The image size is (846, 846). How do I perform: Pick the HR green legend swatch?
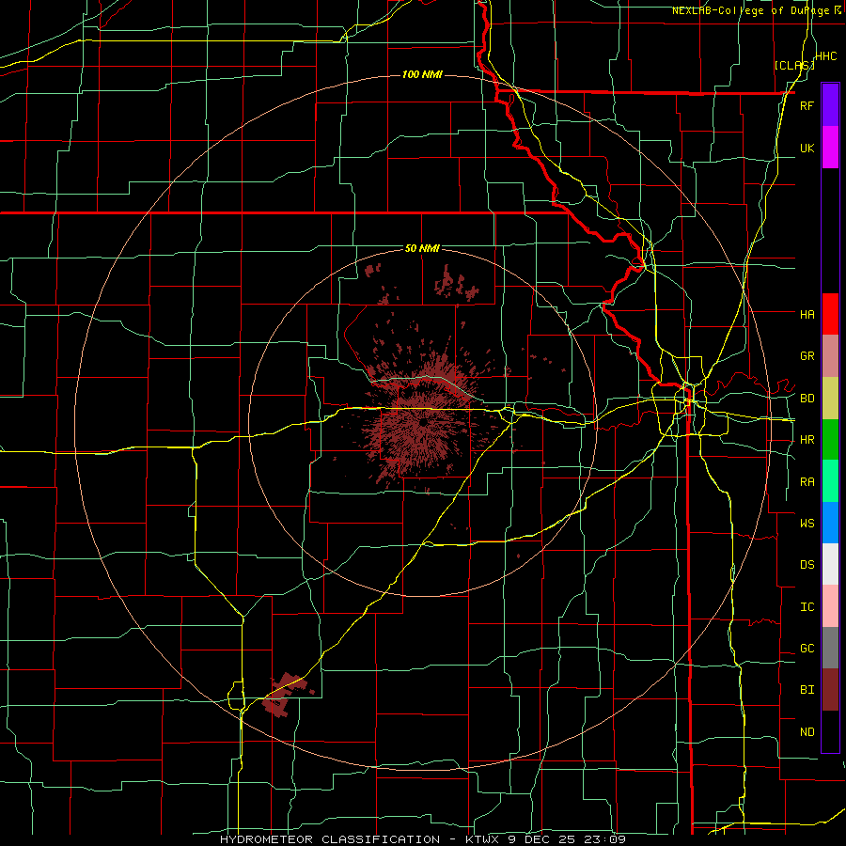[830, 439]
